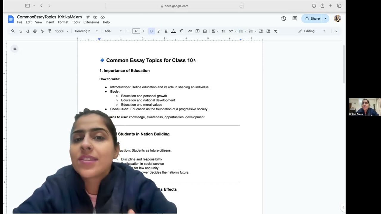This screenshot has width=381, height=214.
Task: Show the document outline
Action: [x=15, y=49]
